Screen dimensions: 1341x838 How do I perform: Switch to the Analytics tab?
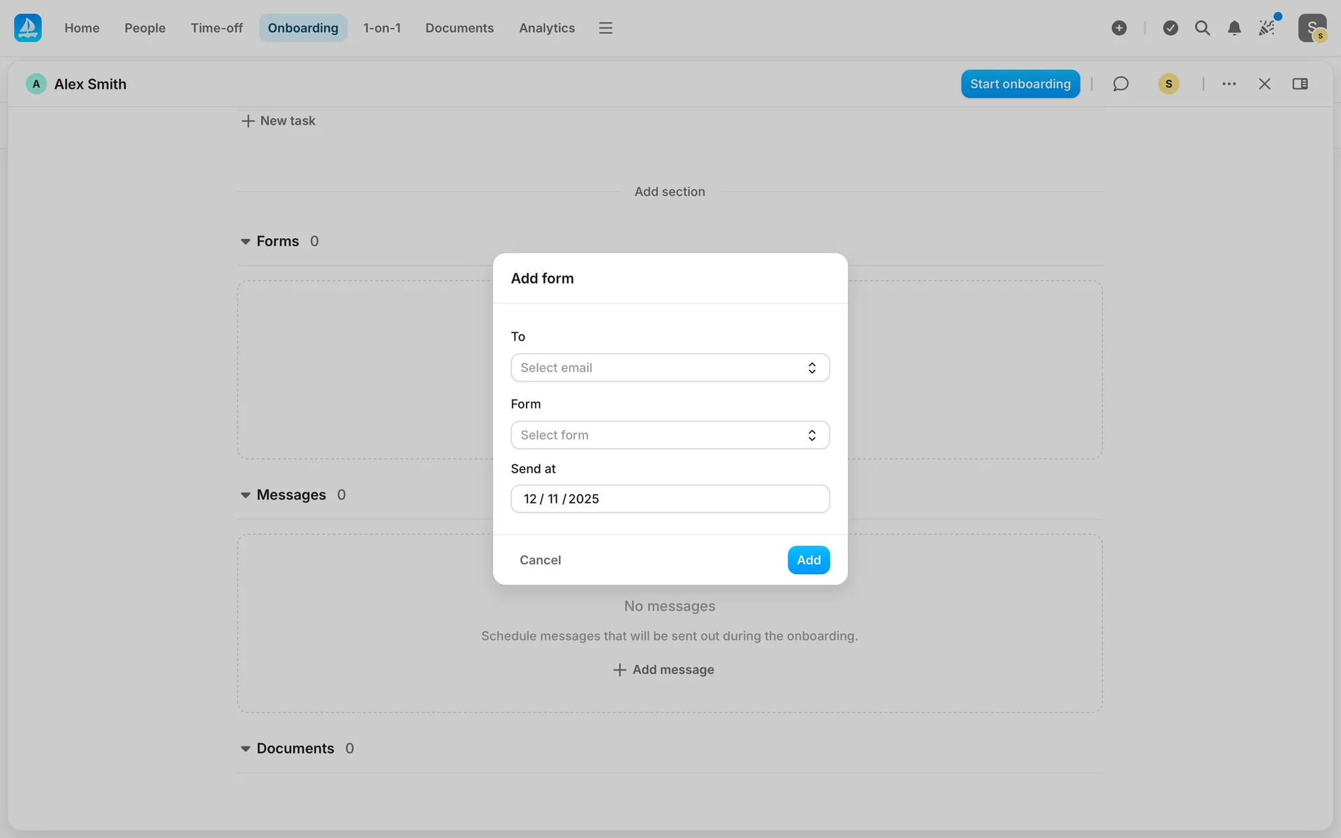(x=546, y=28)
